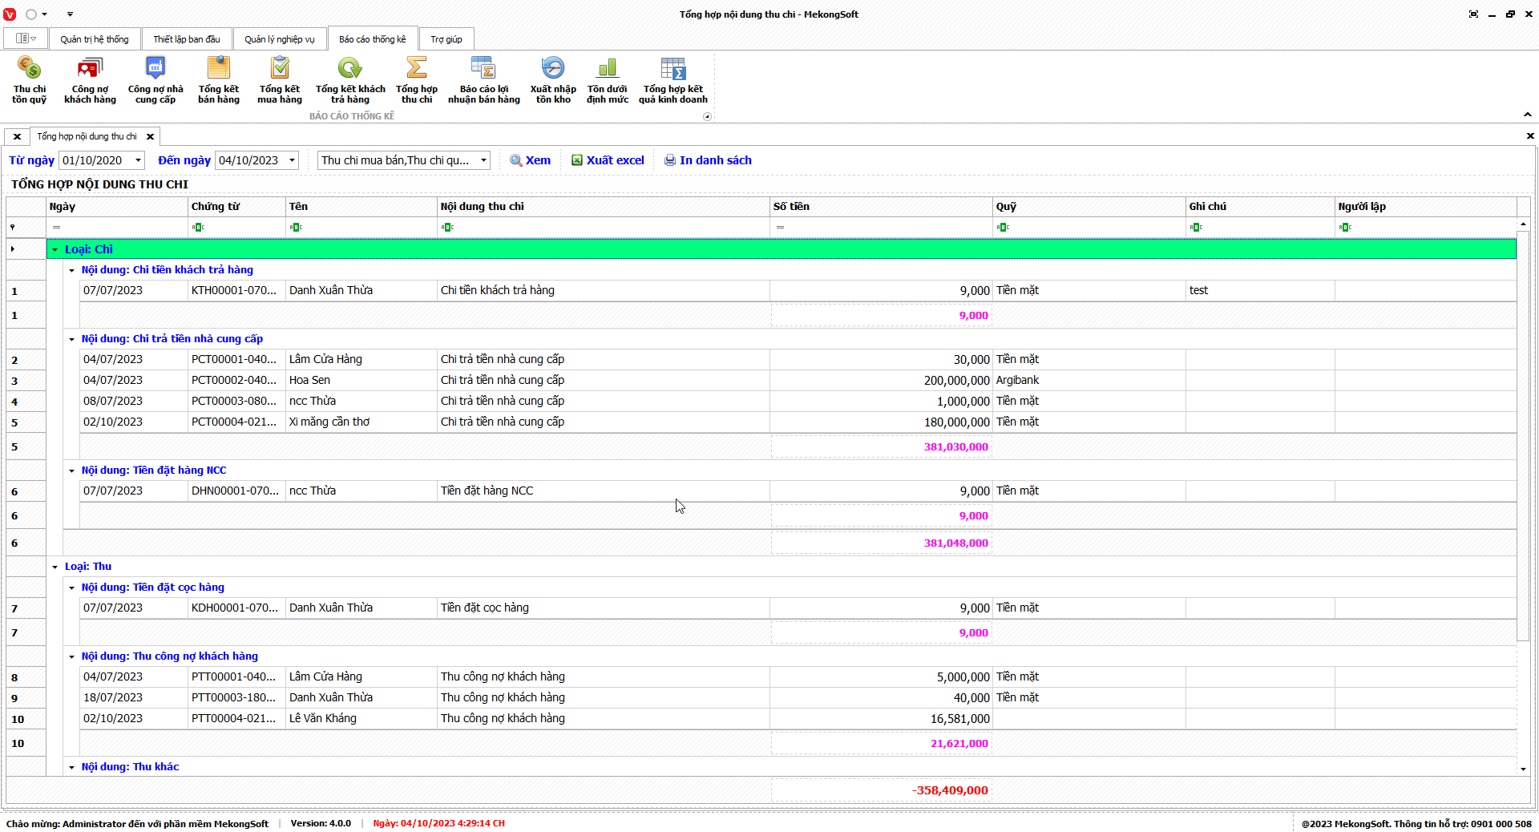Click Xuất excel button

click(608, 160)
